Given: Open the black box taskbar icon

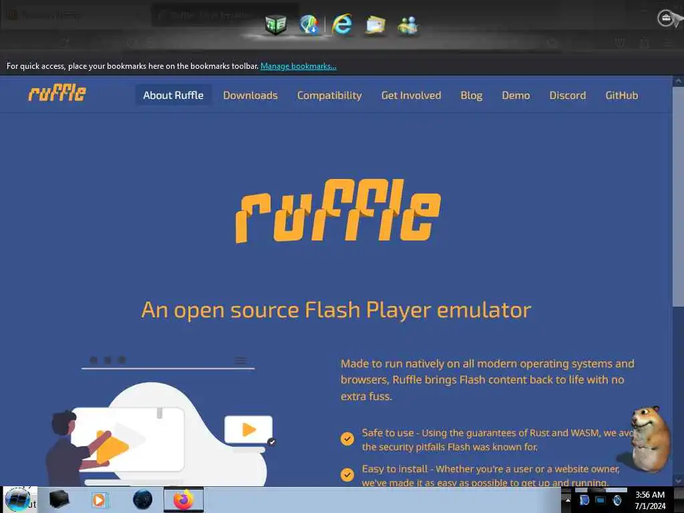Looking at the screenshot, I should pos(59,500).
